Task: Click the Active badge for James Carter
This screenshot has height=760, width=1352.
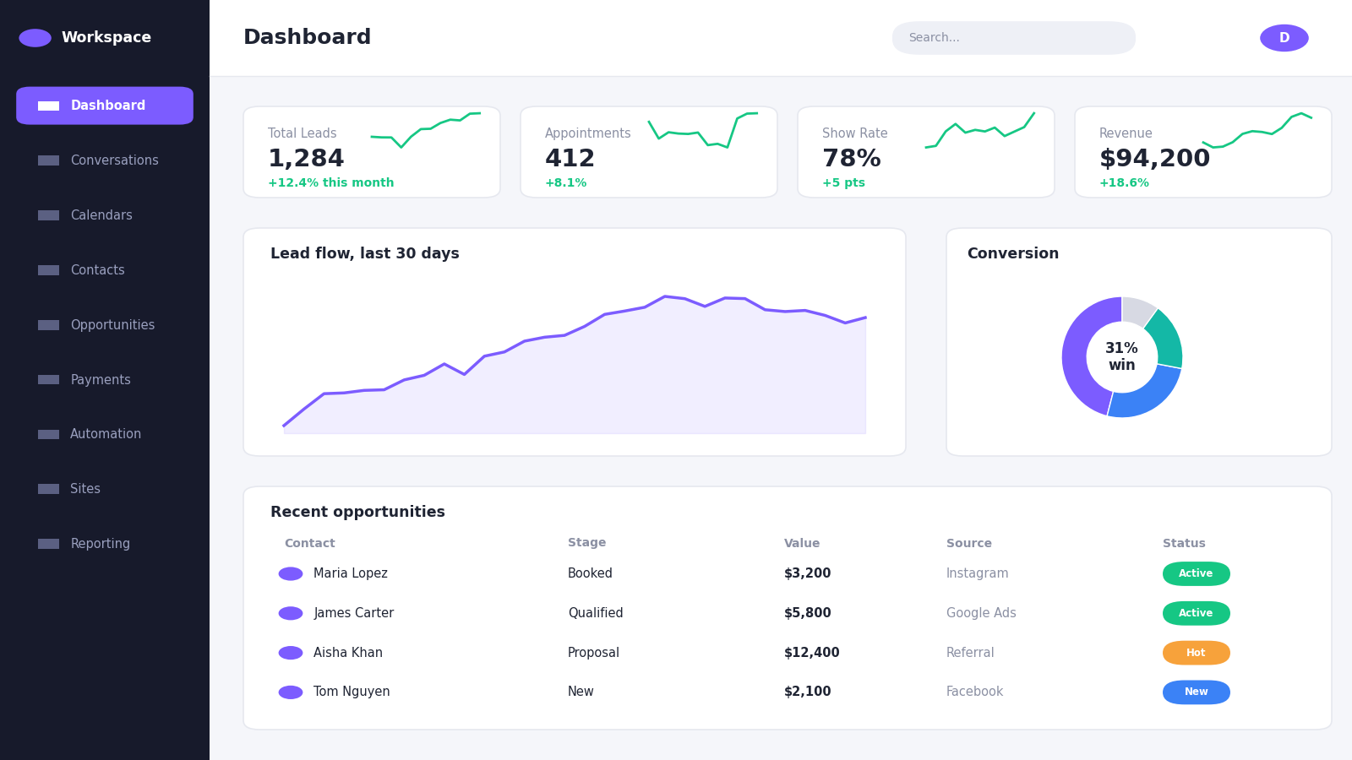Action: coord(1196,613)
